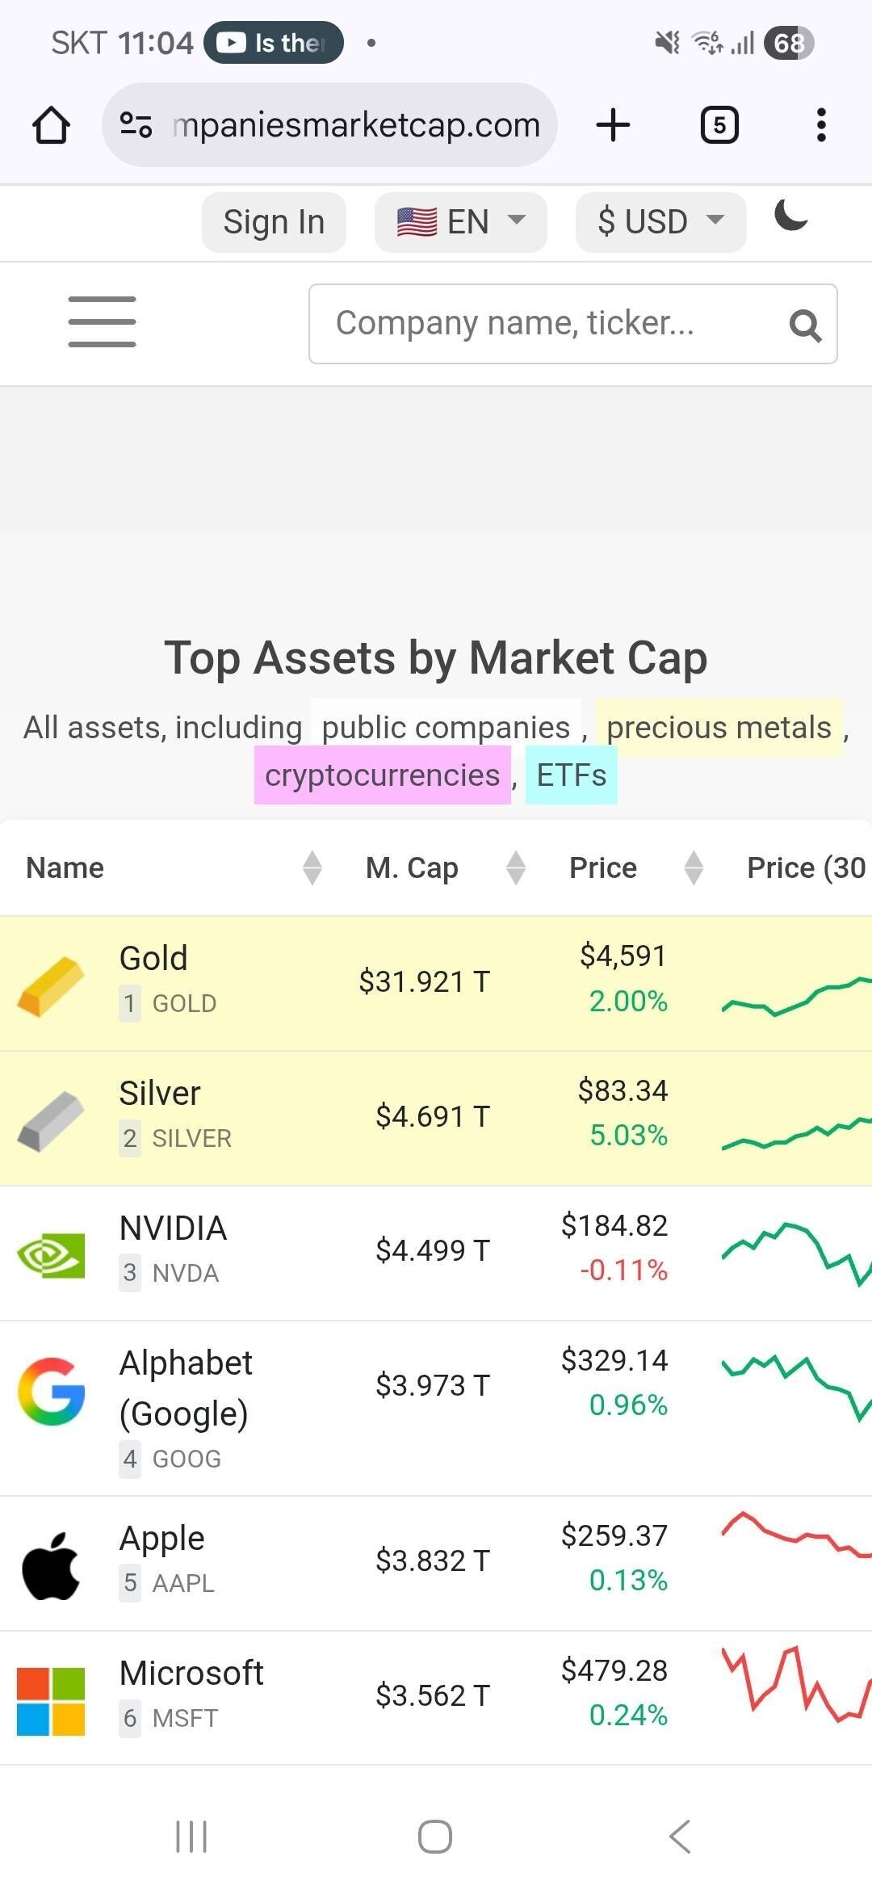Open the hamburger navigation menu

pos(102,322)
